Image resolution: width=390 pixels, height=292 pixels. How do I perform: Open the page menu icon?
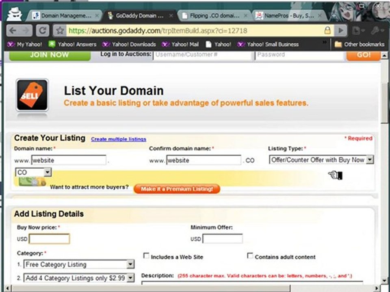[x=358, y=30]
